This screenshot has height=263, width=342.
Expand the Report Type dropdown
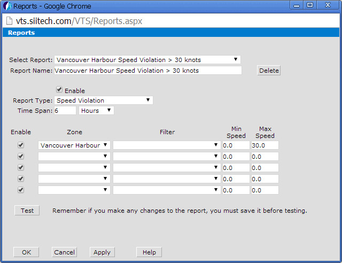(104, 100)
